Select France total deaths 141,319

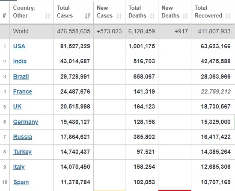pyautogui.click(x=144, y=92)
